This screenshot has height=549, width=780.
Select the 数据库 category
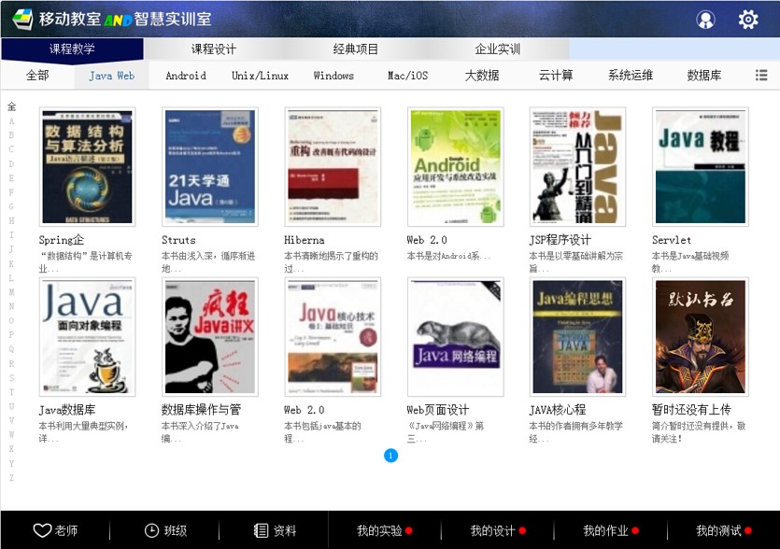point(704,75)
